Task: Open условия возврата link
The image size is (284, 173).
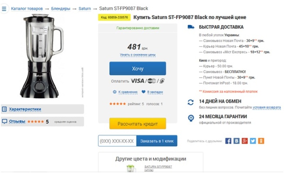Action: click(x=267, y=108)
